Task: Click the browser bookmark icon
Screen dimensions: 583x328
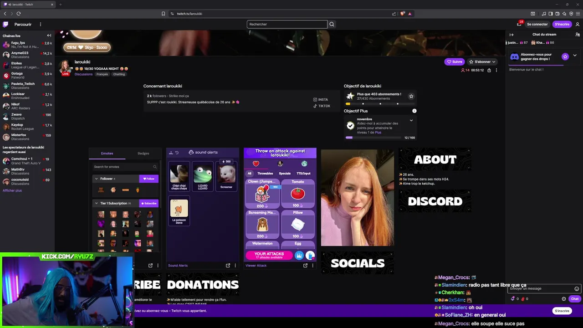Action: coord(163,14)
